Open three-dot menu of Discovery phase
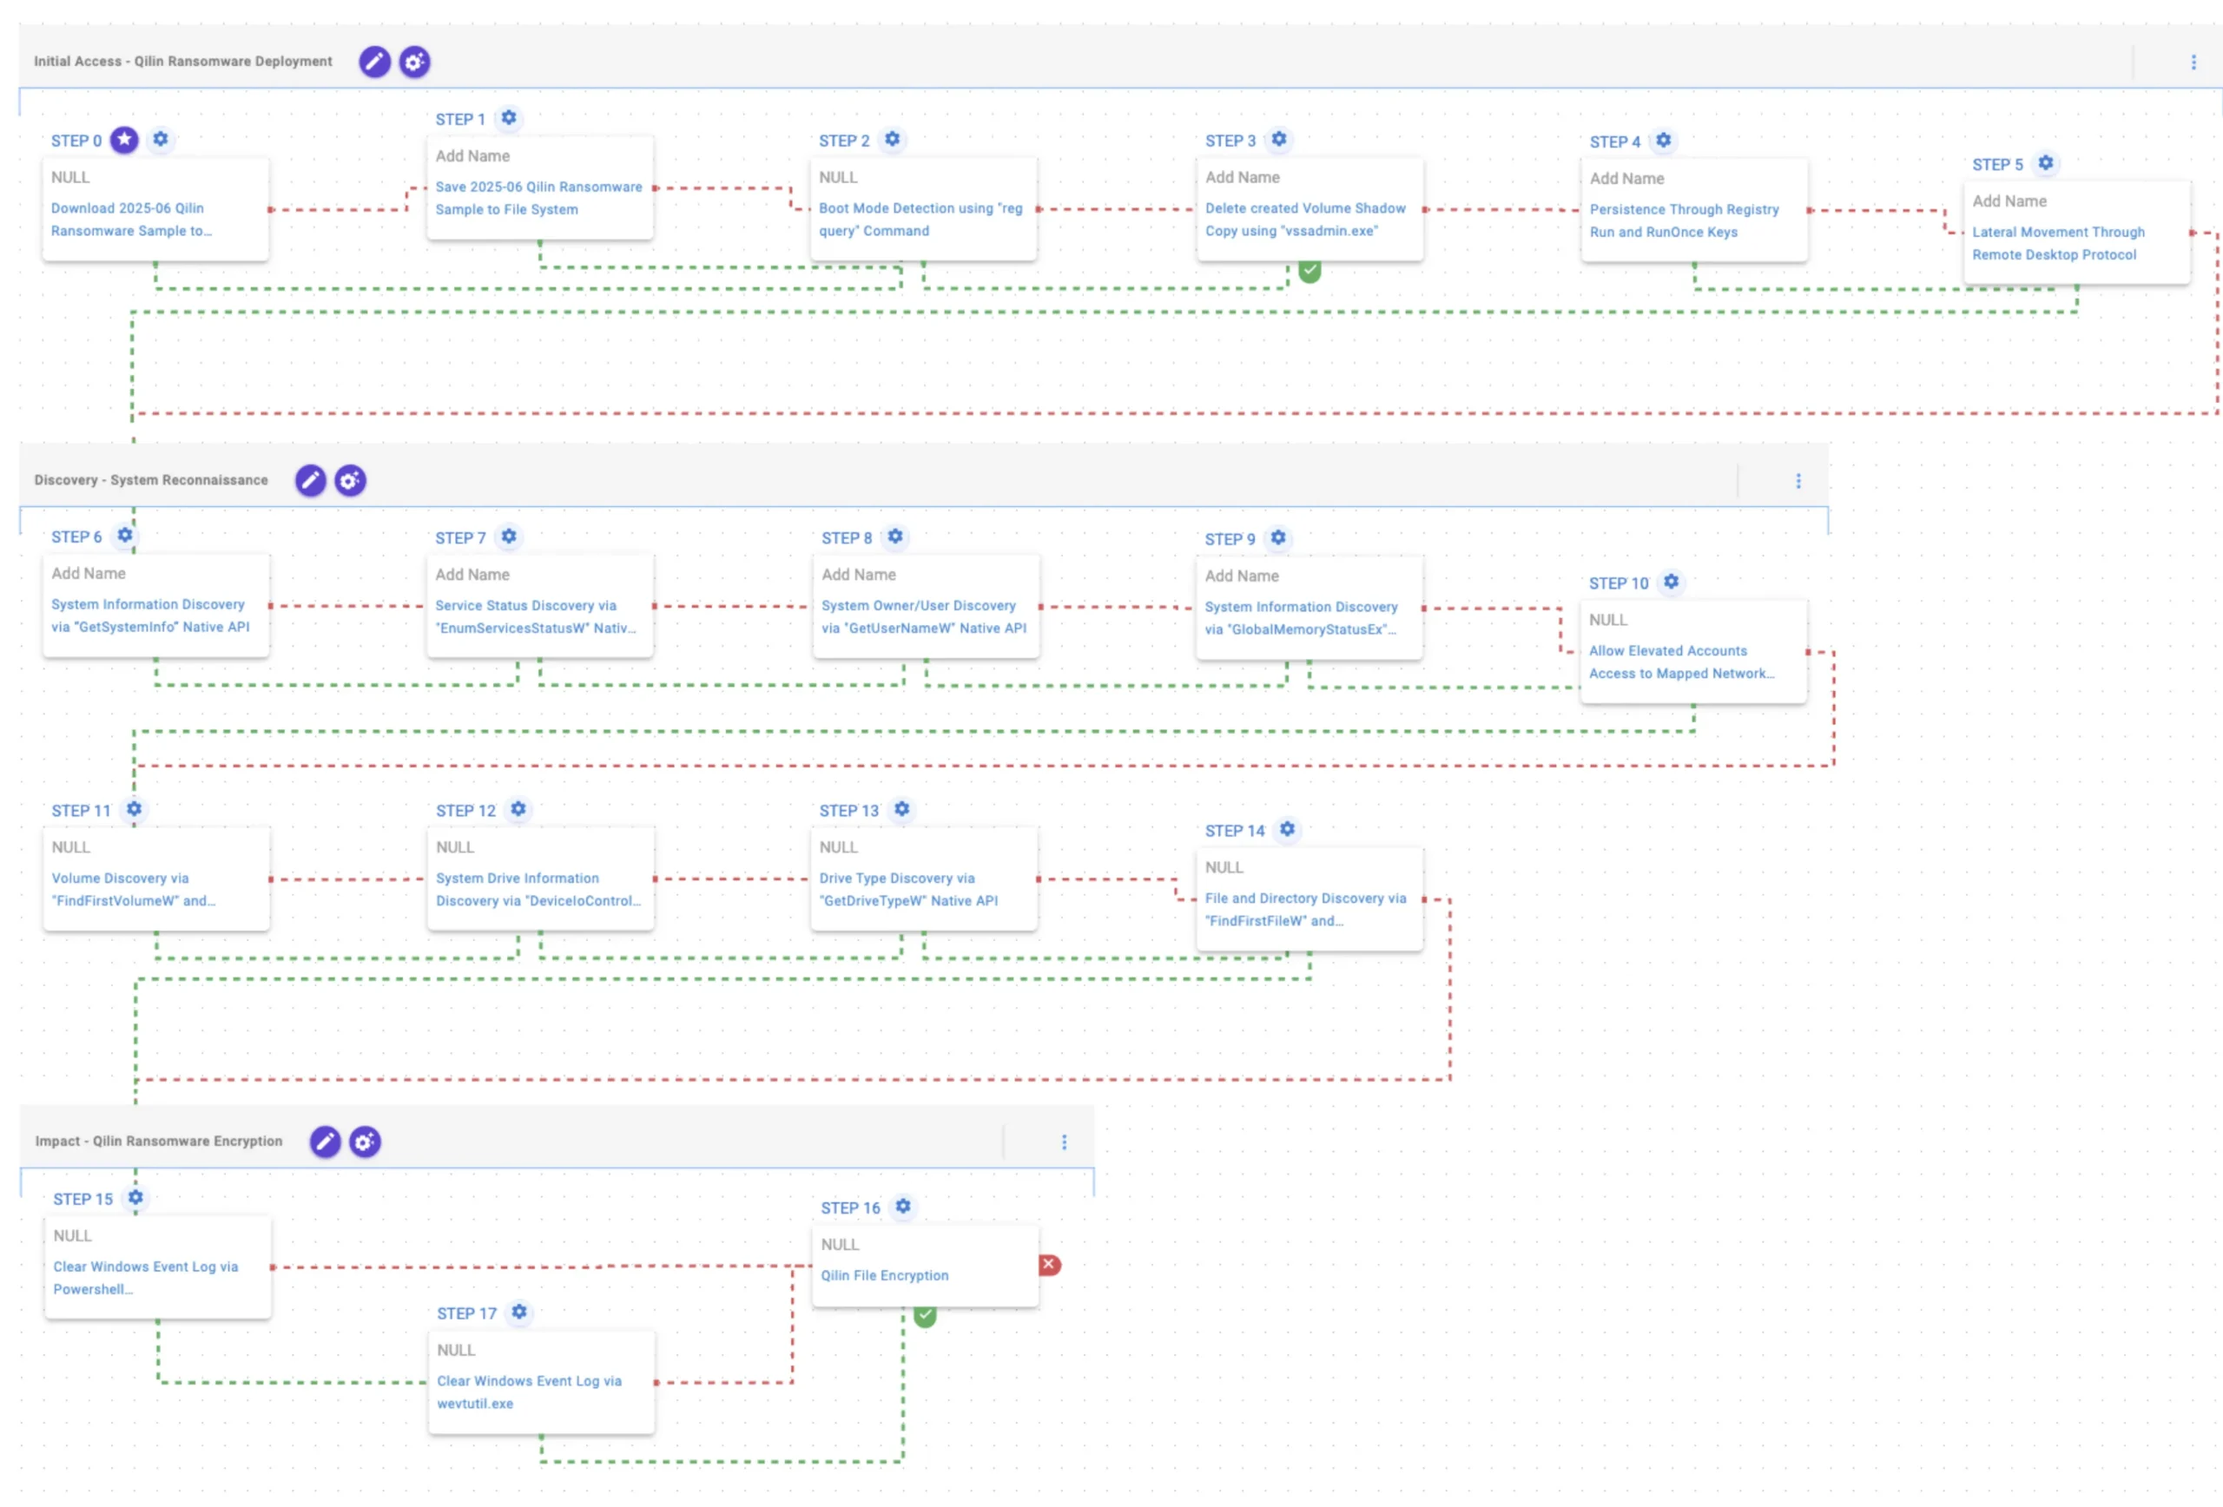The width and height of the screenshot is (2223, 1507). pyautogui.click(x=1798, y=481)
